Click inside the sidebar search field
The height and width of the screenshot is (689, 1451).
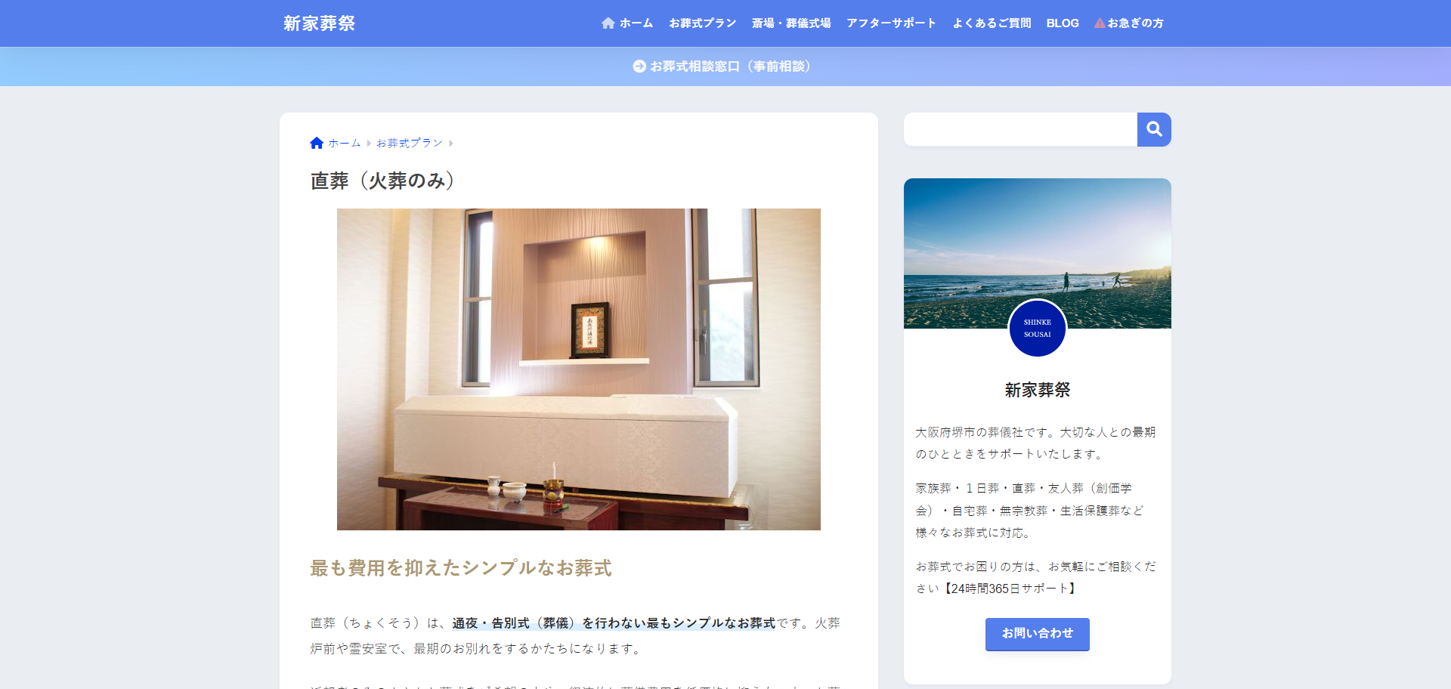[x=1020, y=129]
